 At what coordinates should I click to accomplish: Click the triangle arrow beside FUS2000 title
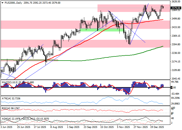[x=2, y=3]
